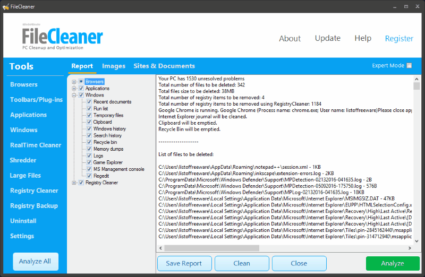The image size is (425, 277).
Task: Select the Browsers label in tree
Action: coord(95,82)
